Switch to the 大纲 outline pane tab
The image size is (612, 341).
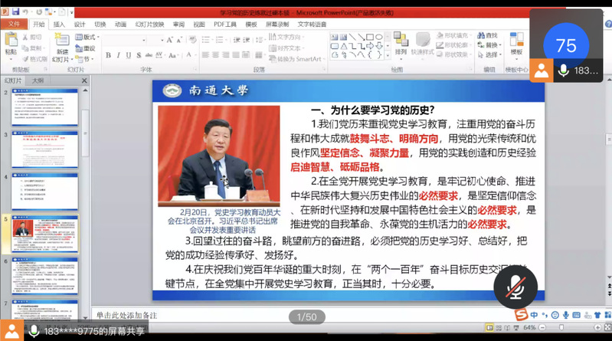(x=38, y=80)
